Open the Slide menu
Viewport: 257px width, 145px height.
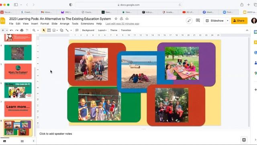pos(55,24)
